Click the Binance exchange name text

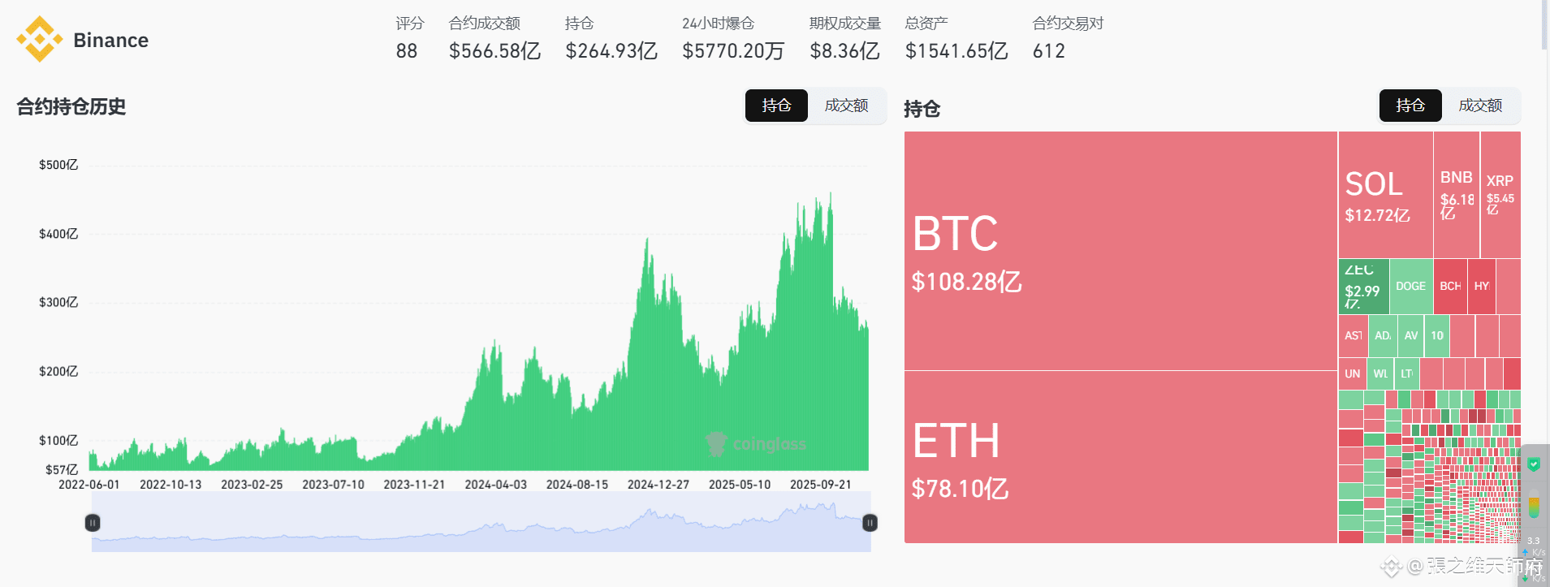point(110,41)
